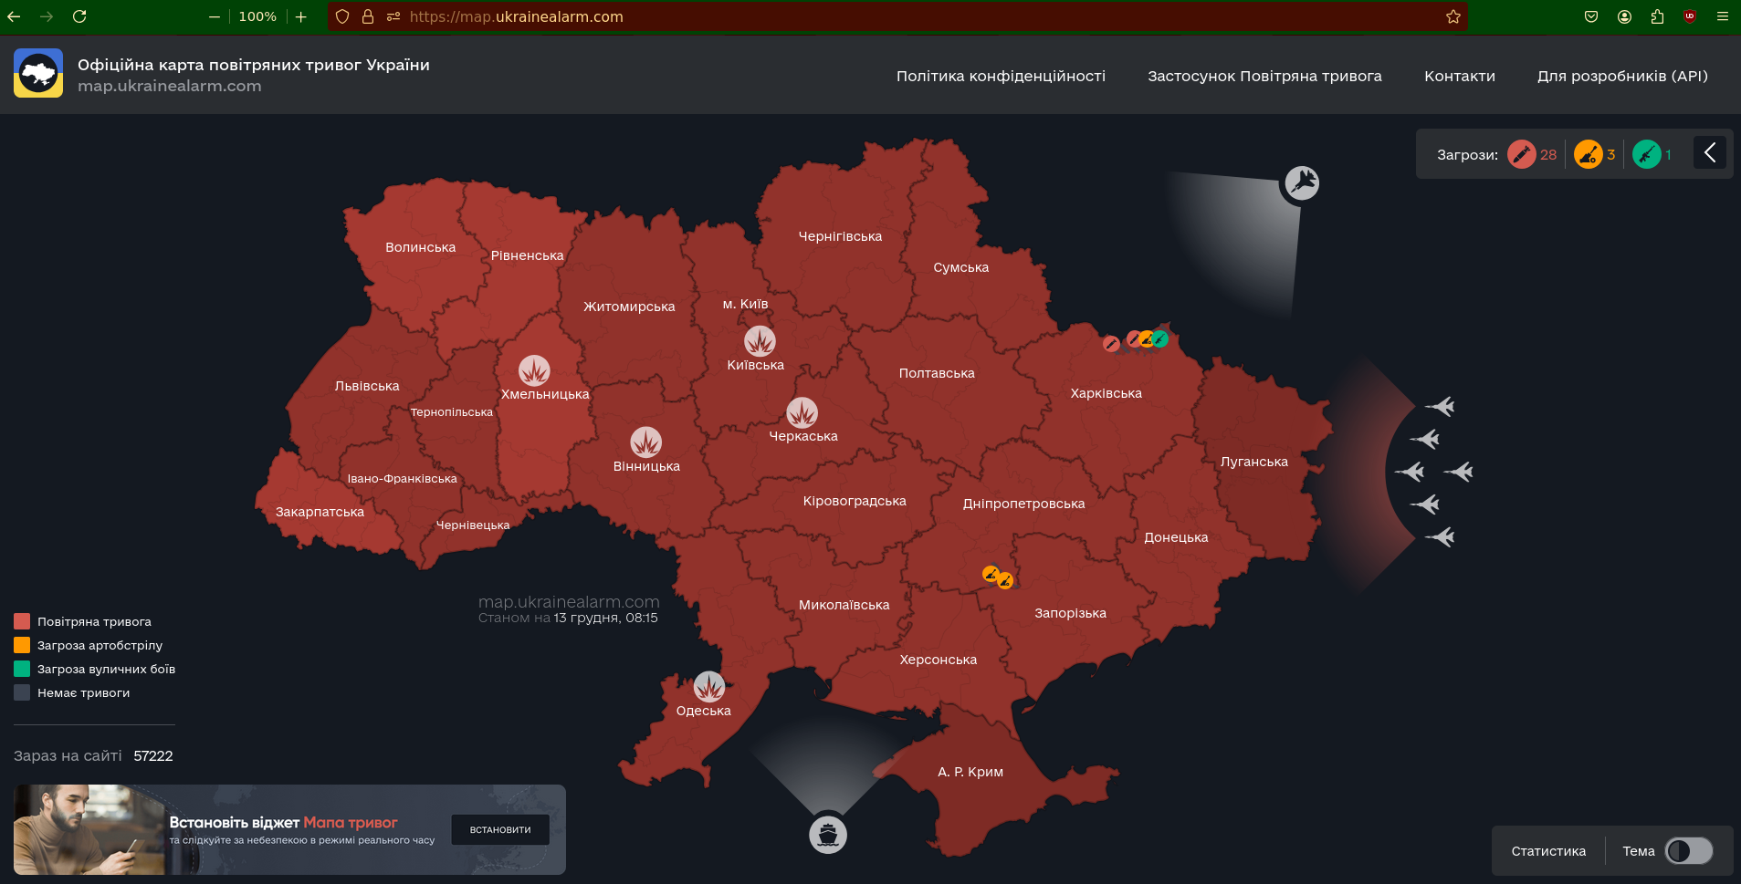Click the explosion icon above Київська label
This screenshot has width=1741, height=884.
[760, 341]
